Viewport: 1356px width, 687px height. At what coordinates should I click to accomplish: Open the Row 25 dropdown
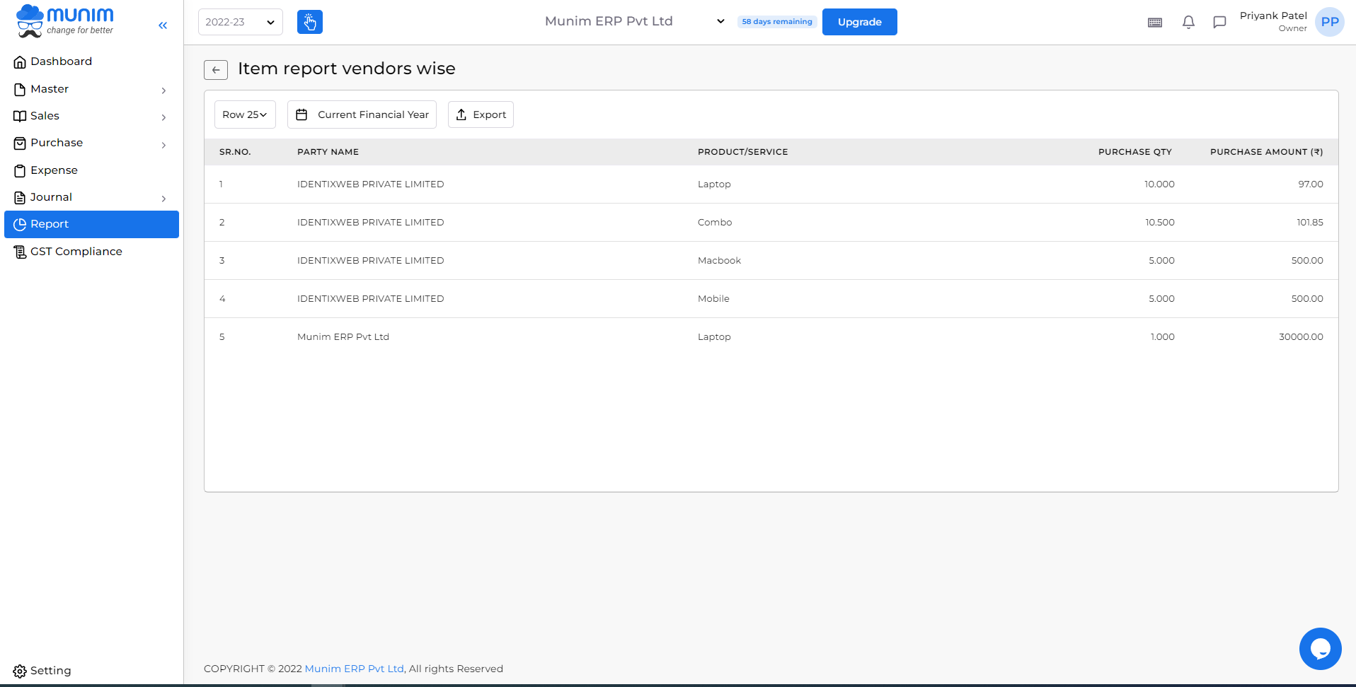click(x=245, y=114)
